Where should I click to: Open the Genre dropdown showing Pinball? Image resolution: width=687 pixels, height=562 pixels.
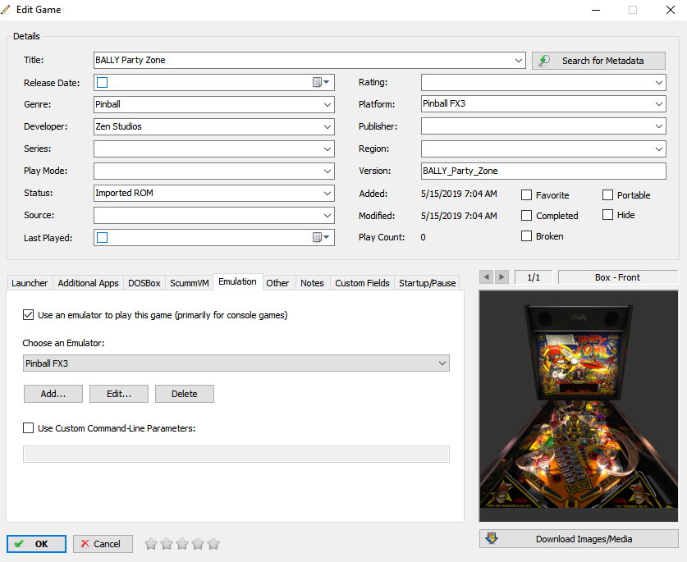point(327,105)
